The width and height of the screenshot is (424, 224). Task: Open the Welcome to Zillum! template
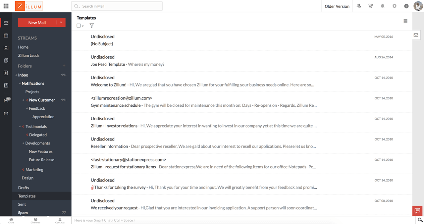click(x=242, y=81)
